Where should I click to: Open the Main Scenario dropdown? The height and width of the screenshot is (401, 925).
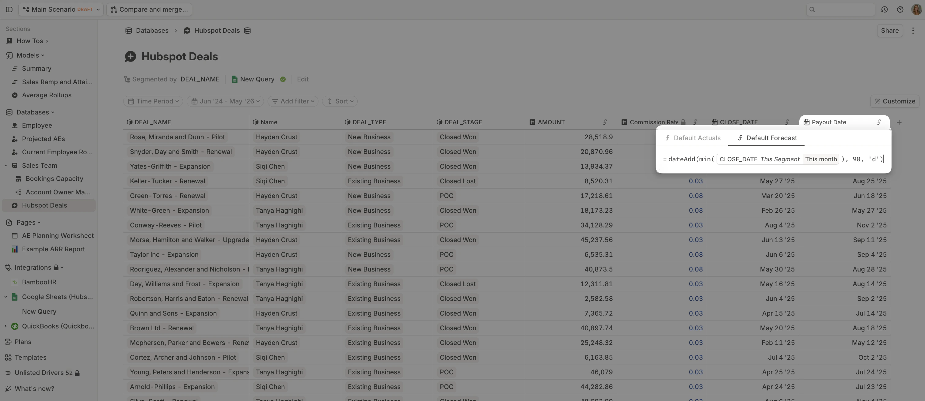click(61, 9)
